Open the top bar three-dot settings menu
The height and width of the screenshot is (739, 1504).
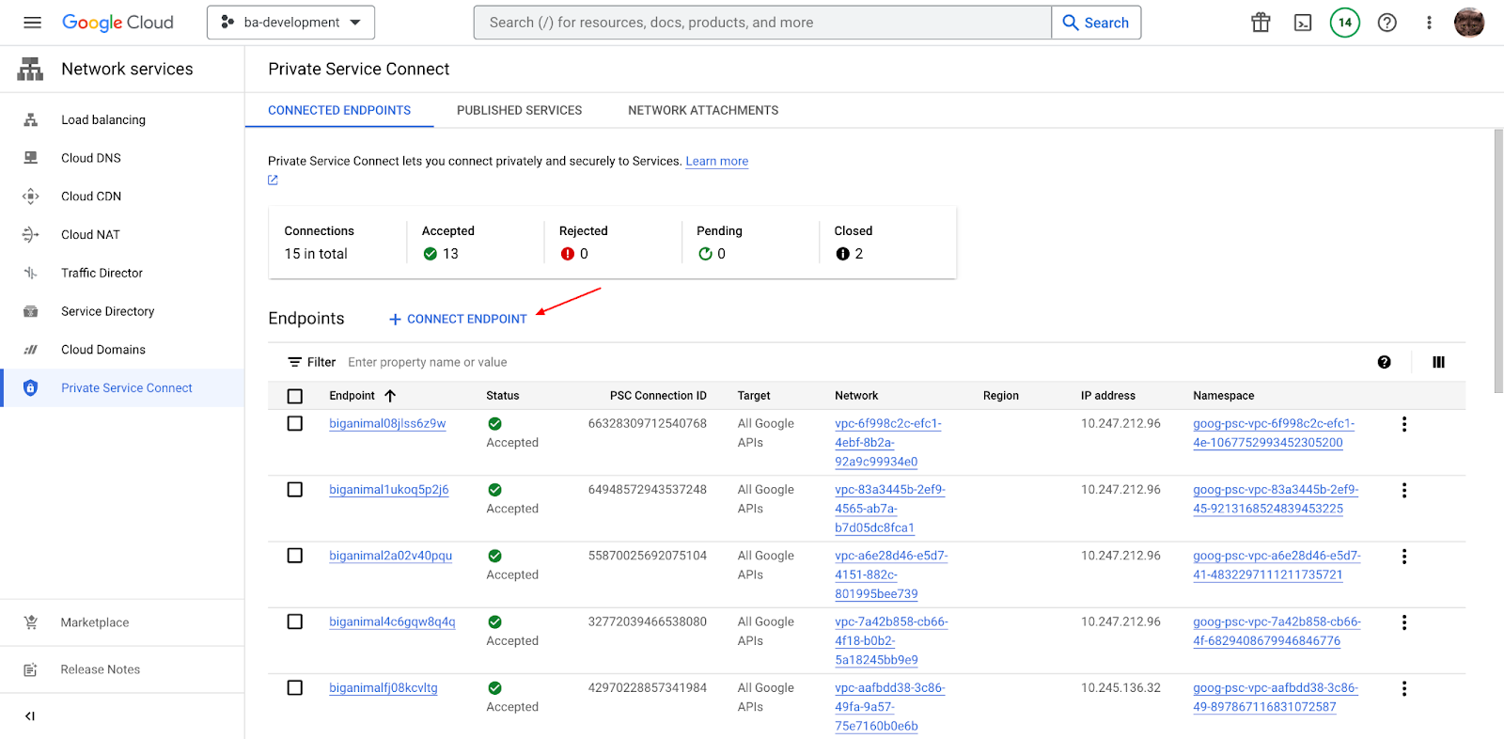click(x=1429, y=23)
